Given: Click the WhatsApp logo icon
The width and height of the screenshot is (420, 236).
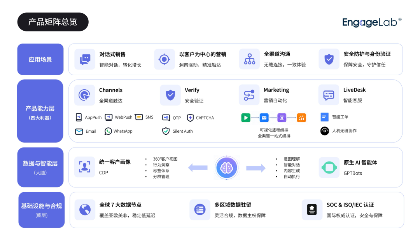Looking at the screenshot, I should coord(108,131).
